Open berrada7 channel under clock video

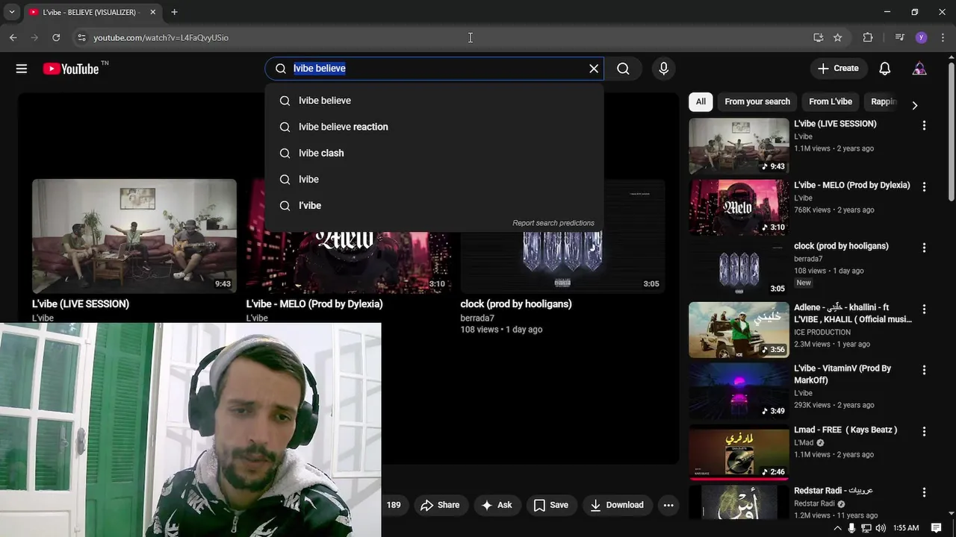tap(477, 318)
